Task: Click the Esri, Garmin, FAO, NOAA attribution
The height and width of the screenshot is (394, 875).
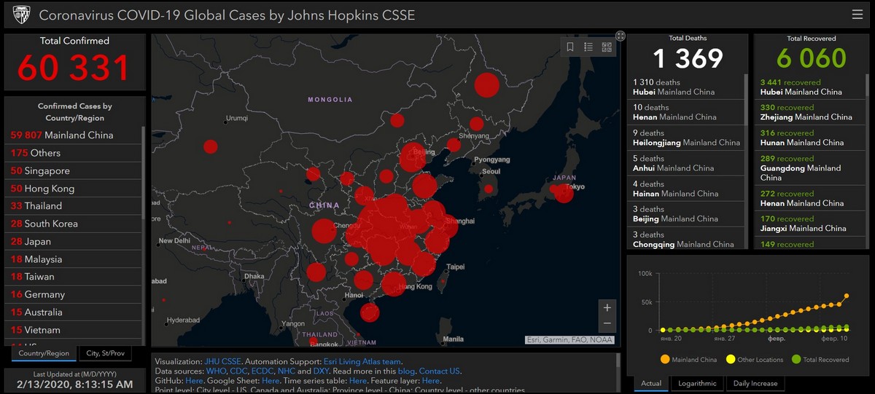Action: click(x=569, y=339)
